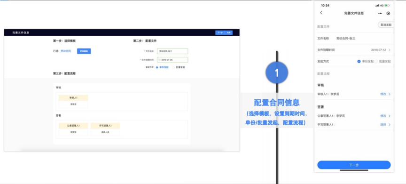Tap the 2019-07-12 expiry date in mobile view
Image resolution: width=406 pixels, height=184 pixels.
[379, 50]
